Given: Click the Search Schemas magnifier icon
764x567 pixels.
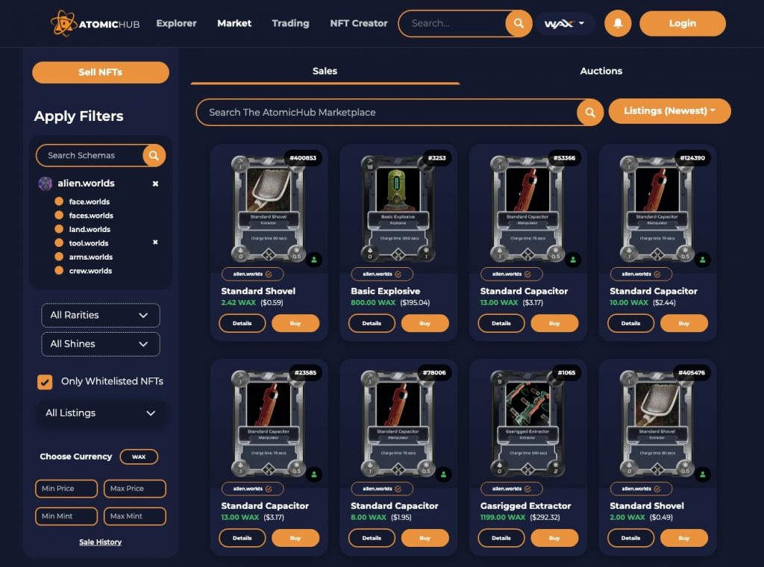Looking at the screenshot, I should point(154,155).
